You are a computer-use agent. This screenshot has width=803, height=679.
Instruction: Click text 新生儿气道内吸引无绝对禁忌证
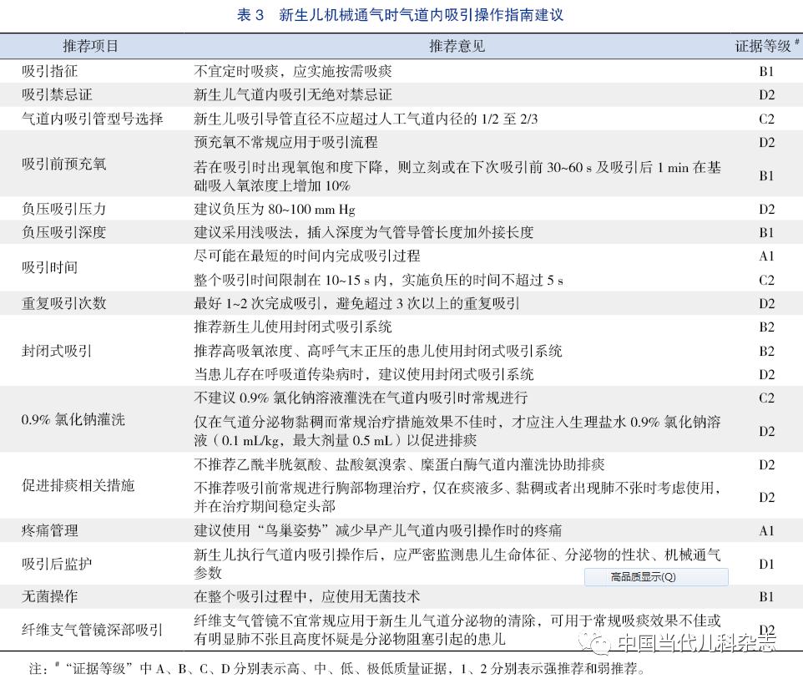293,95
